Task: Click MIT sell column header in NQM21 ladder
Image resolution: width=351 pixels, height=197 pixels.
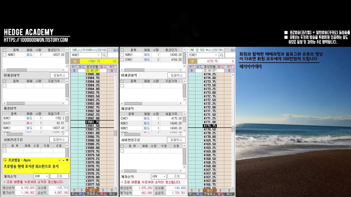Action: (x=74, y=67)
